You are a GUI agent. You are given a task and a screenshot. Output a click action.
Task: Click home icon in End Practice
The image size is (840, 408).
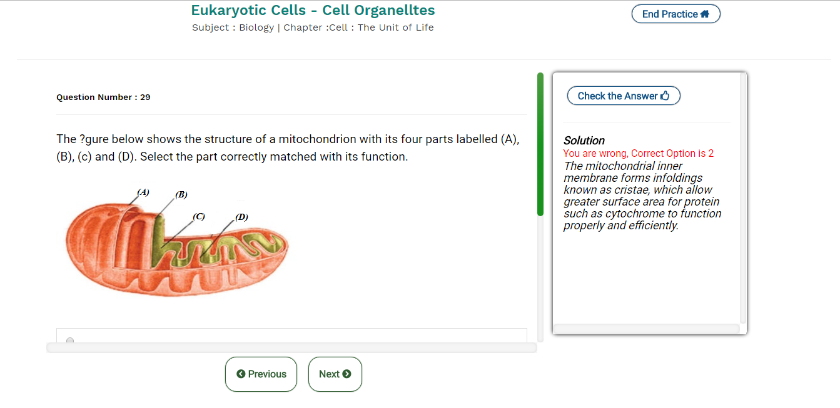click(705, 14)
